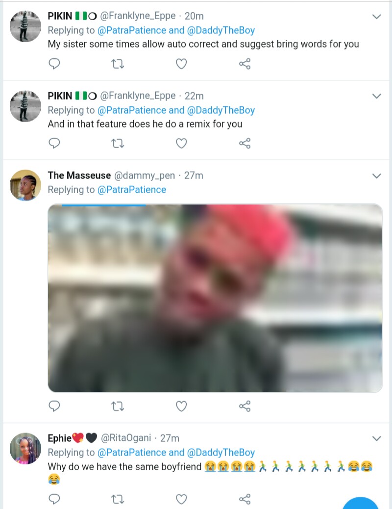Like the 'same boyfriend' tweet

(181, 499)
